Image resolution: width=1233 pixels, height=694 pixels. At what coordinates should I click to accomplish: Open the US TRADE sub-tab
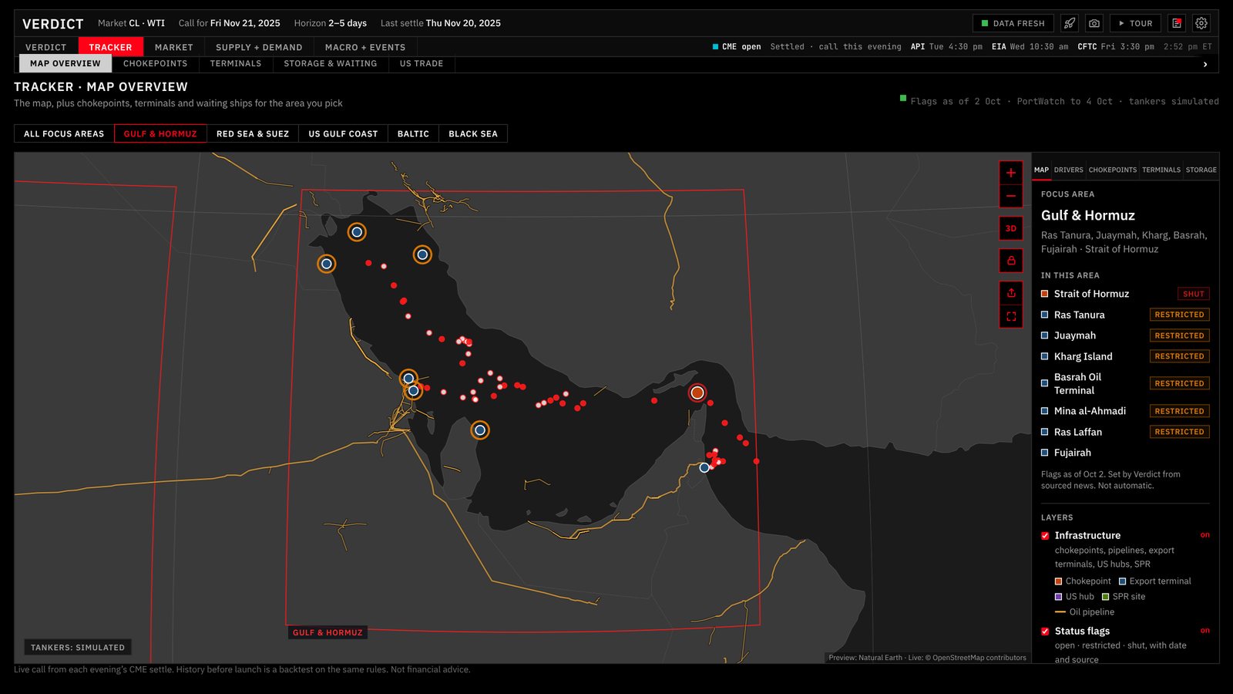tap(422, 63)
